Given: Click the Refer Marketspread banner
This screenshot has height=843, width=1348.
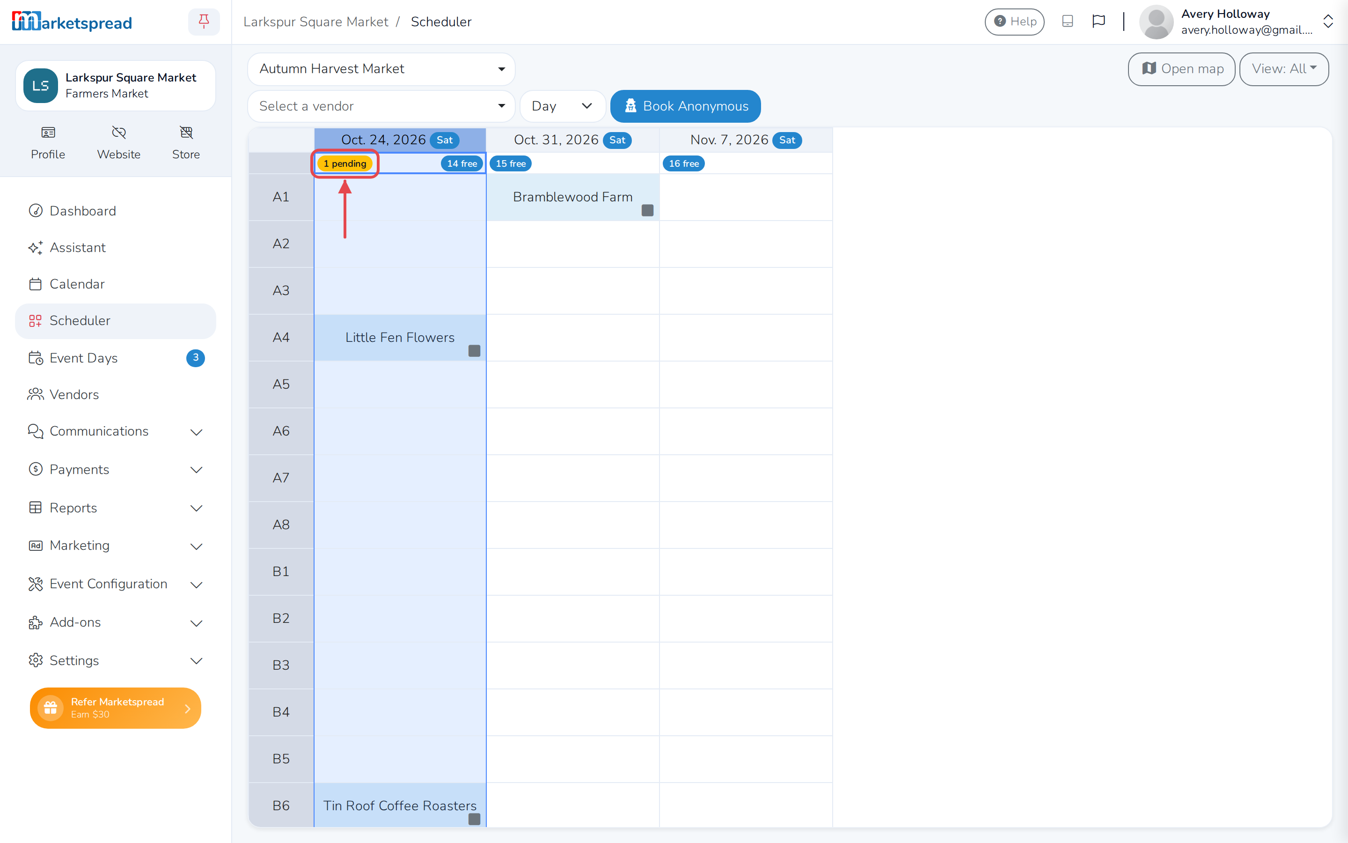Looking at the screenshot, I should [x=115, y=708].
